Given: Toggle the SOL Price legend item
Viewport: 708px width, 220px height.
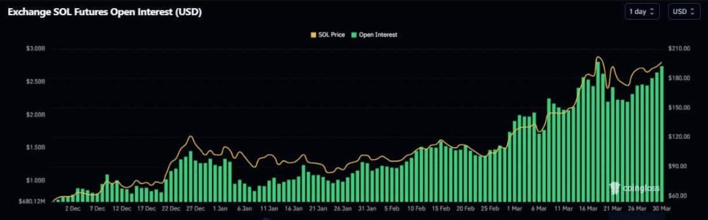Looking at the screenshot, I should click(328, 35).
